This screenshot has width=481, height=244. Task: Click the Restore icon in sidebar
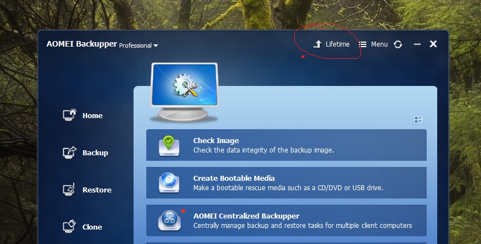coord(69,189)
